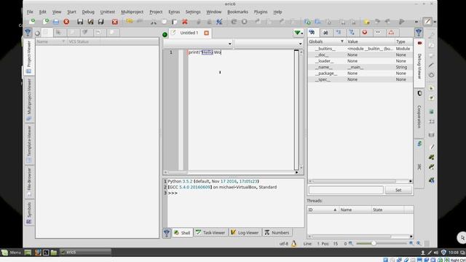Click the blue print icon in toolbar
The height and width of the screenshot is (262, 466).
(56, 22)
